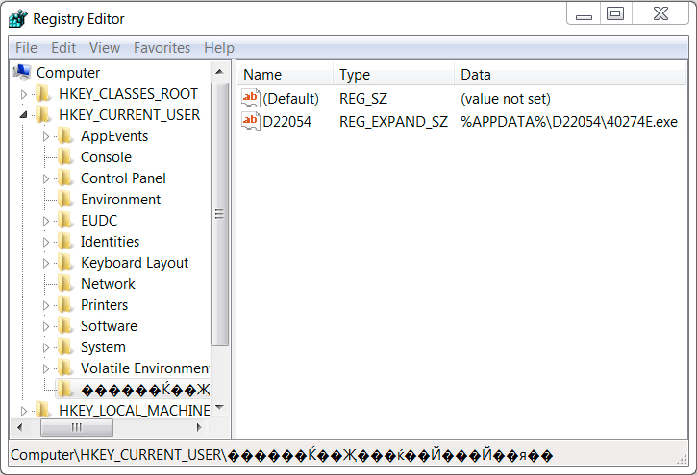Open the File menu
The height and width of the screenshot is (475, 697).
point(26,47)
